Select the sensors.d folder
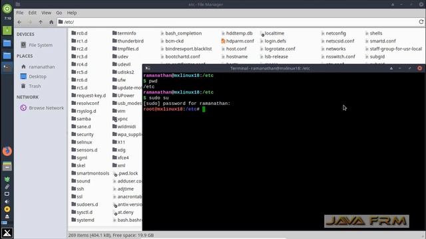 tap(85, 150)
